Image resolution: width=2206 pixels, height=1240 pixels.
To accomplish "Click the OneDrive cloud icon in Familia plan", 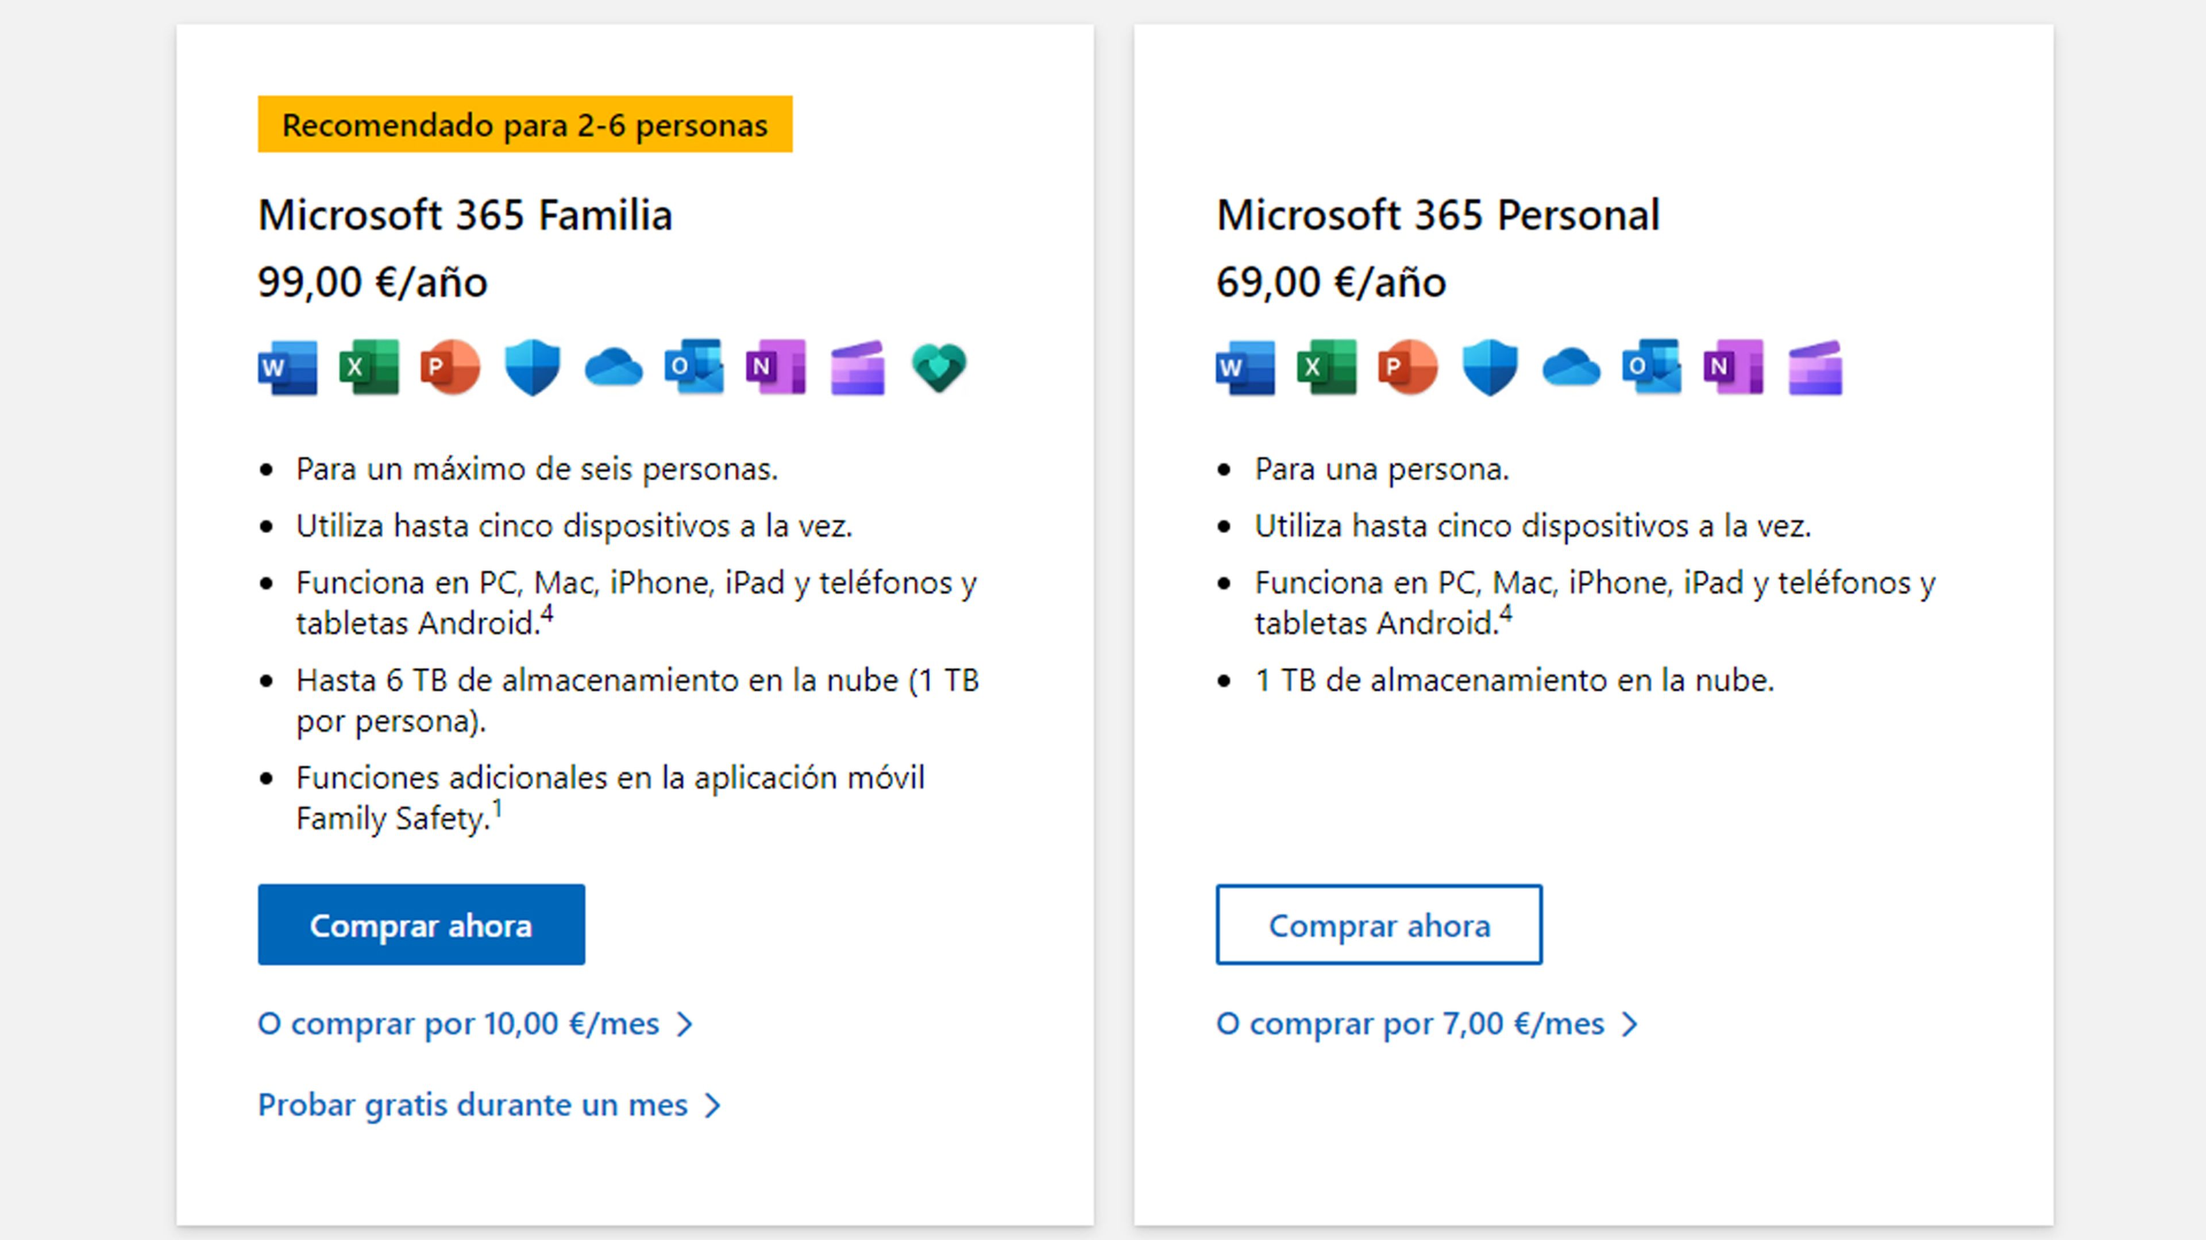I will click(613, 368).
